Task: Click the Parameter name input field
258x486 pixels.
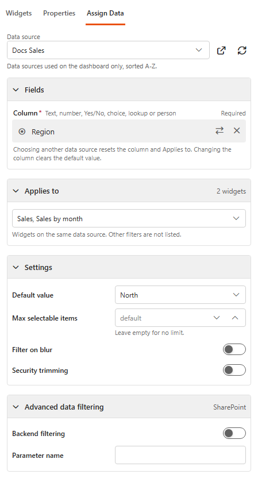Action: tap(180, 455)
